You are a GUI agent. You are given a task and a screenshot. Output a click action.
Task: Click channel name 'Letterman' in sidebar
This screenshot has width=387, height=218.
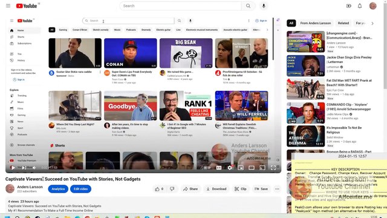333,67
